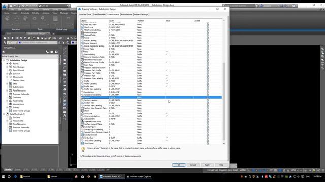Open Movavi Screen Capture in taskbar
This screenshot has height=182, width=325.
point(139,176)
